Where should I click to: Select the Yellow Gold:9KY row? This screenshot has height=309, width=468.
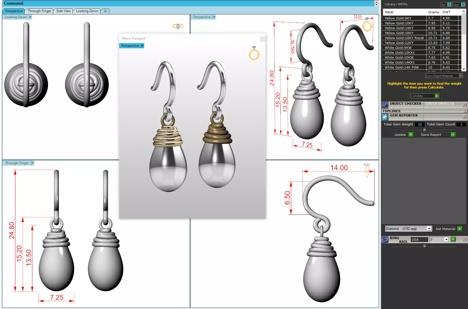[x=422, y=18]
